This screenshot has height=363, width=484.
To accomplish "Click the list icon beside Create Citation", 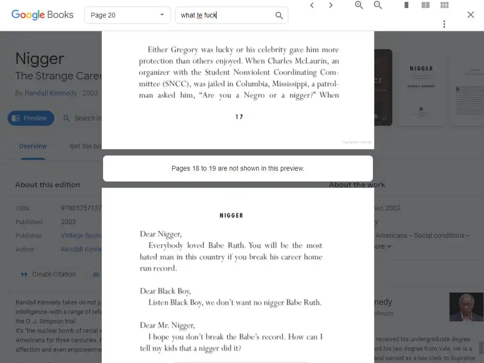I will pyautogui.click(x=96, y=275).
